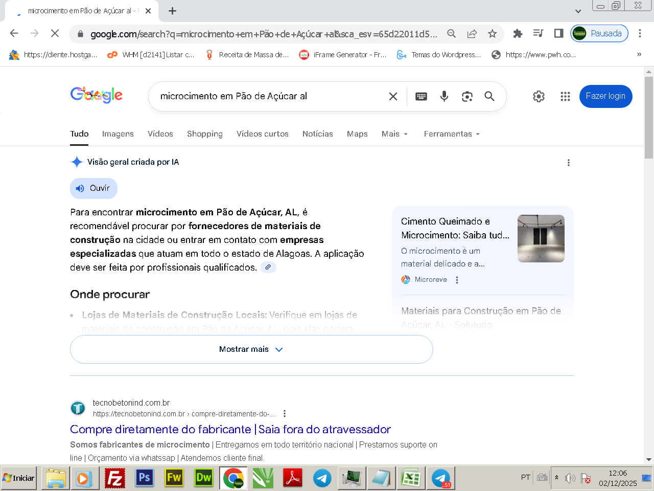Screen dimensions: 654x491
Task: Open the Ferramentas dropdown
Action: [452, 134]
